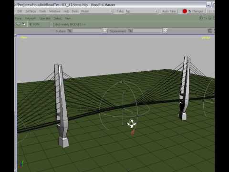The image size is (229, 172).
Task: Click the Surface shader input field
Action: [87, 31]
